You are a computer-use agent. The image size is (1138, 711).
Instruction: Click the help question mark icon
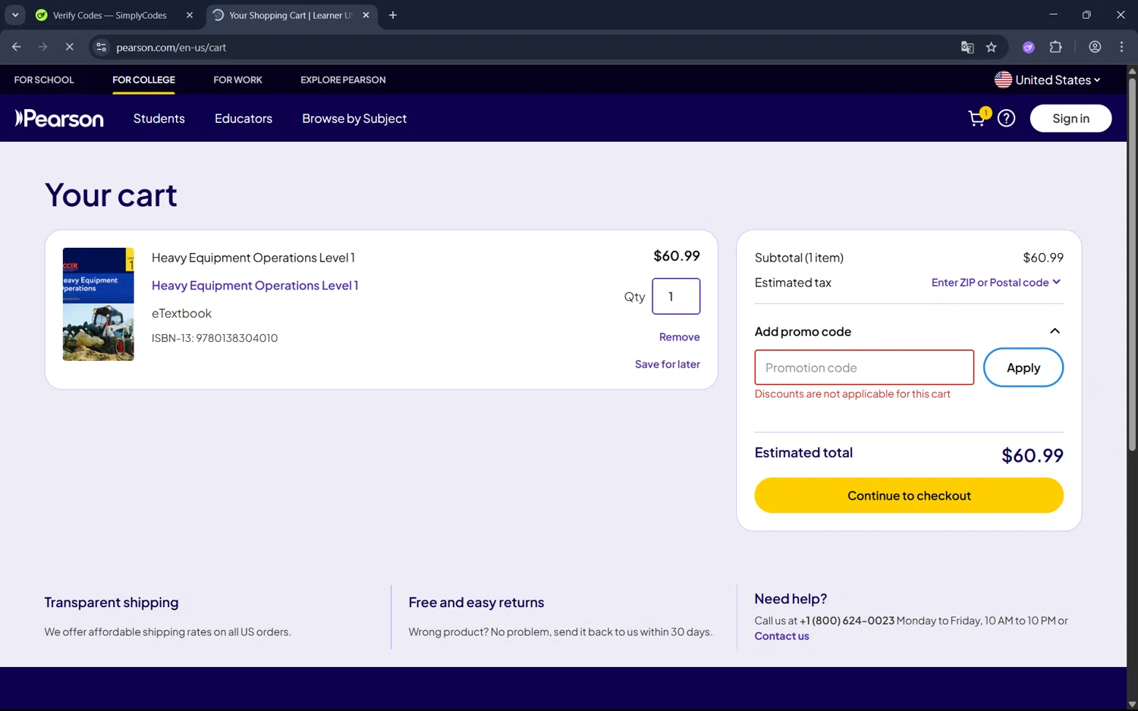click(1006, 118)
